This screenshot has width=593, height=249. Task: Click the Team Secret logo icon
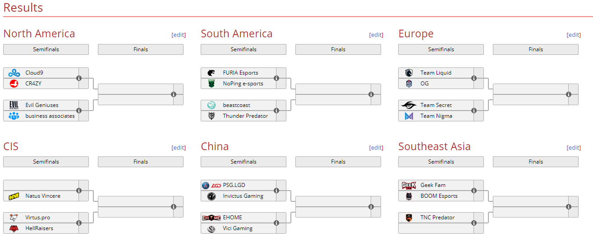coord(409,105)
